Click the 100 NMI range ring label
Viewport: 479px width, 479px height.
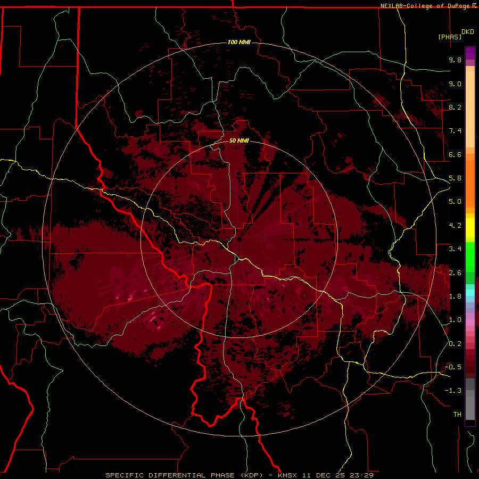point(239,42)
